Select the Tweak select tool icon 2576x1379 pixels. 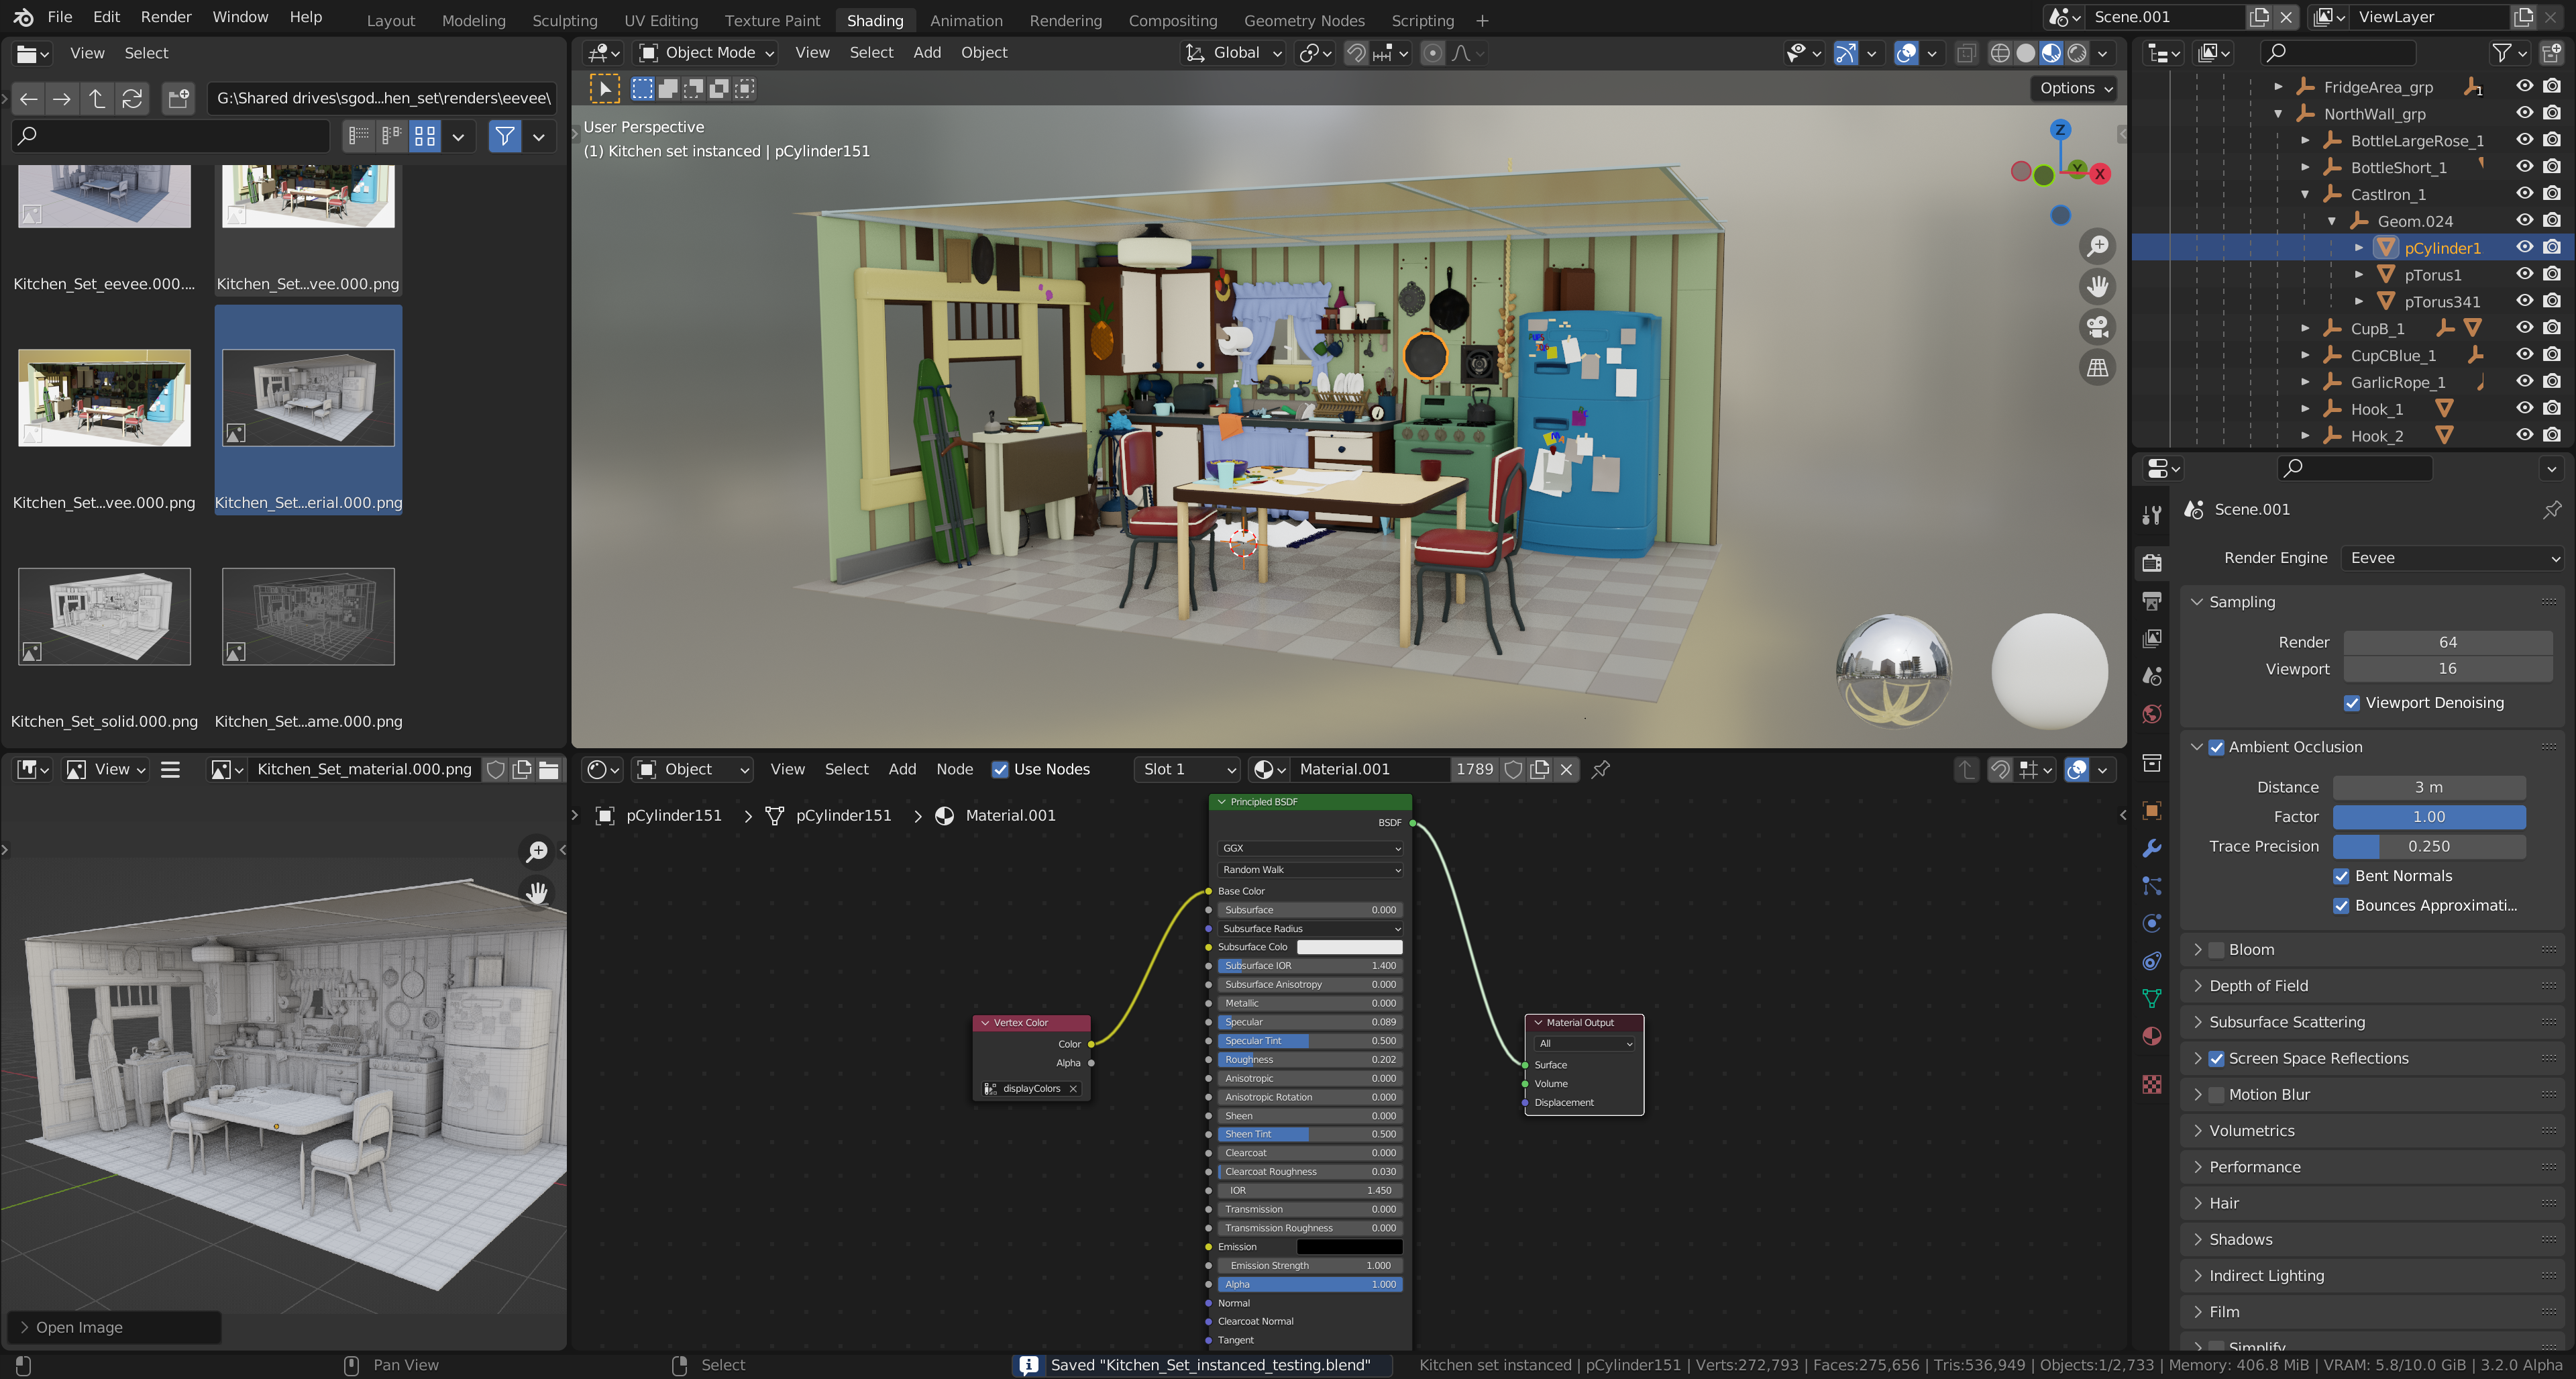pos(605,88)
